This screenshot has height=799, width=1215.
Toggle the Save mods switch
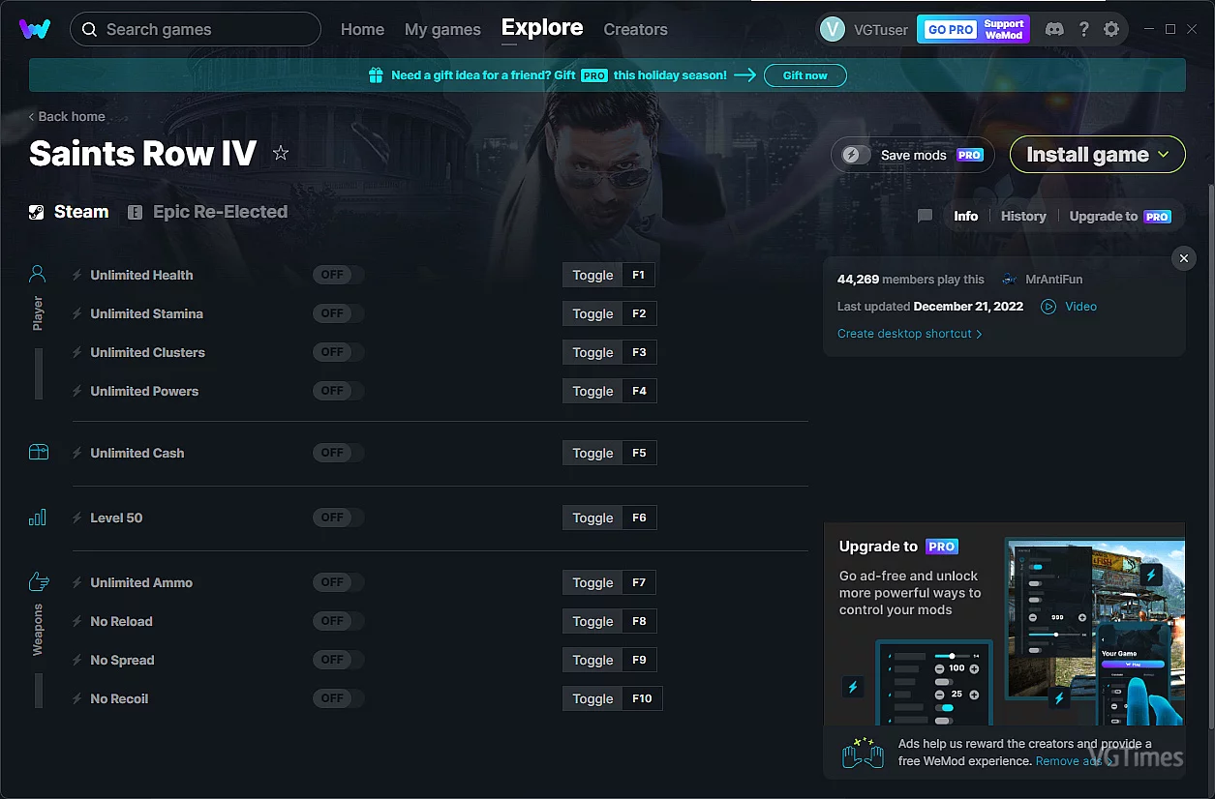pos(857,155)
